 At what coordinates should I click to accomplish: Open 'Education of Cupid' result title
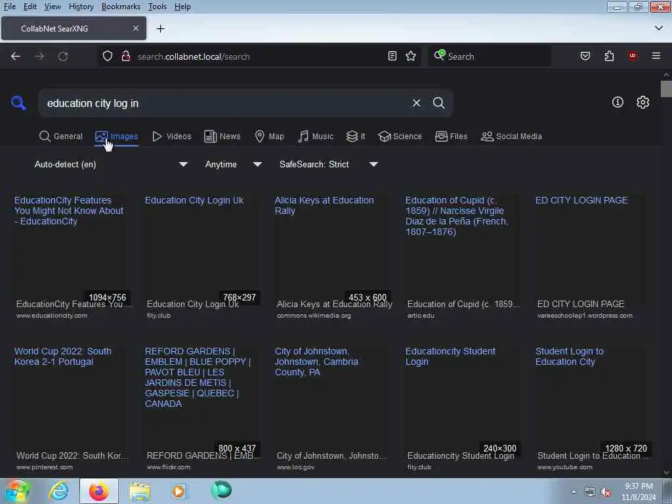tap(457, 216)
